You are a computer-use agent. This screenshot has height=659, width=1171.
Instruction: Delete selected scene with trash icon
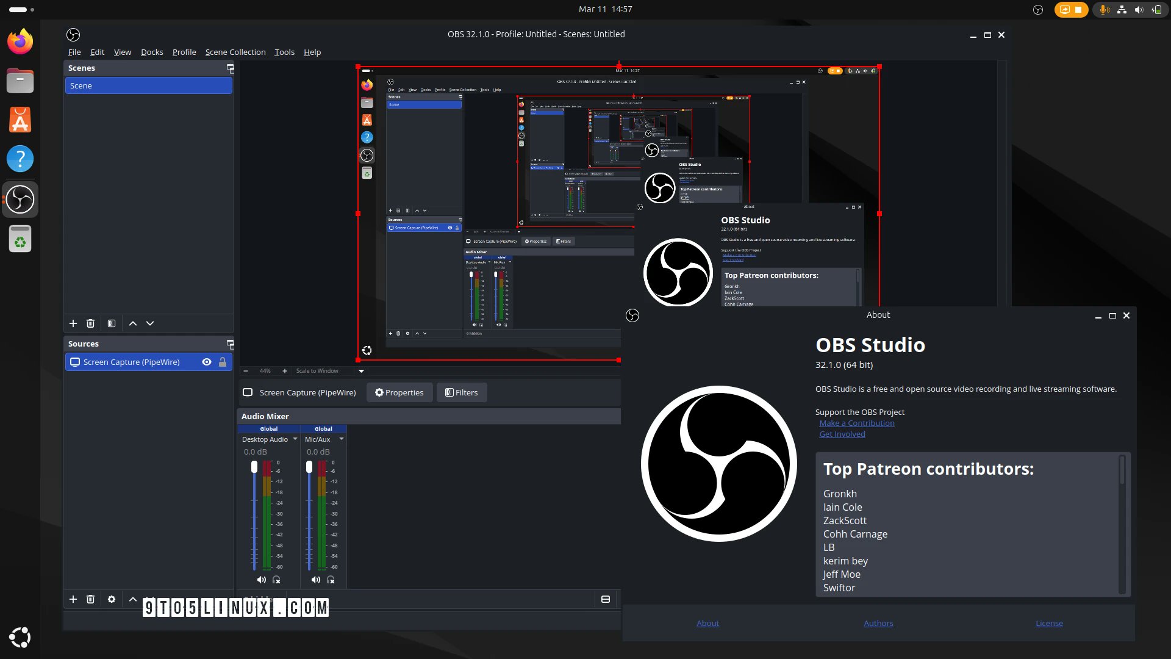(90, 323)
